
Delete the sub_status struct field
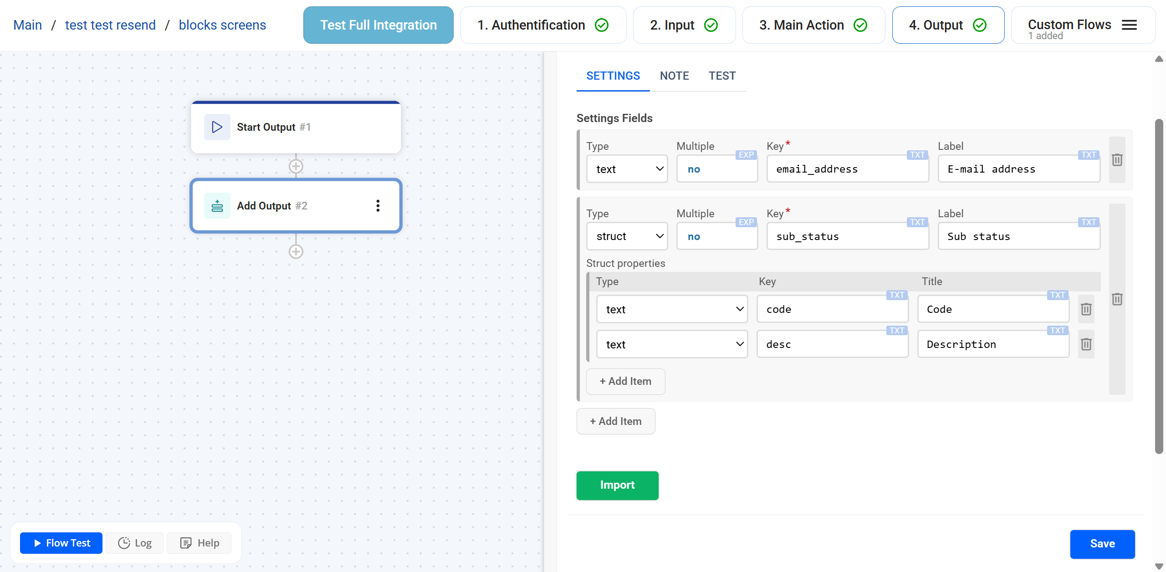click(x=1117, y=299)
